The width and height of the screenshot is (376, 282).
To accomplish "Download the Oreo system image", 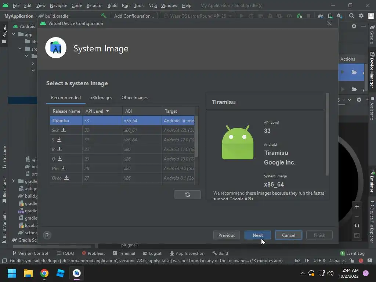I will pyautogui.click(x=66, y=178).
